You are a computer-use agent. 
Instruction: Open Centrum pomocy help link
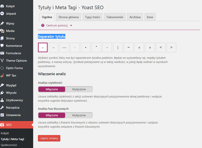[x=57, y=25]
